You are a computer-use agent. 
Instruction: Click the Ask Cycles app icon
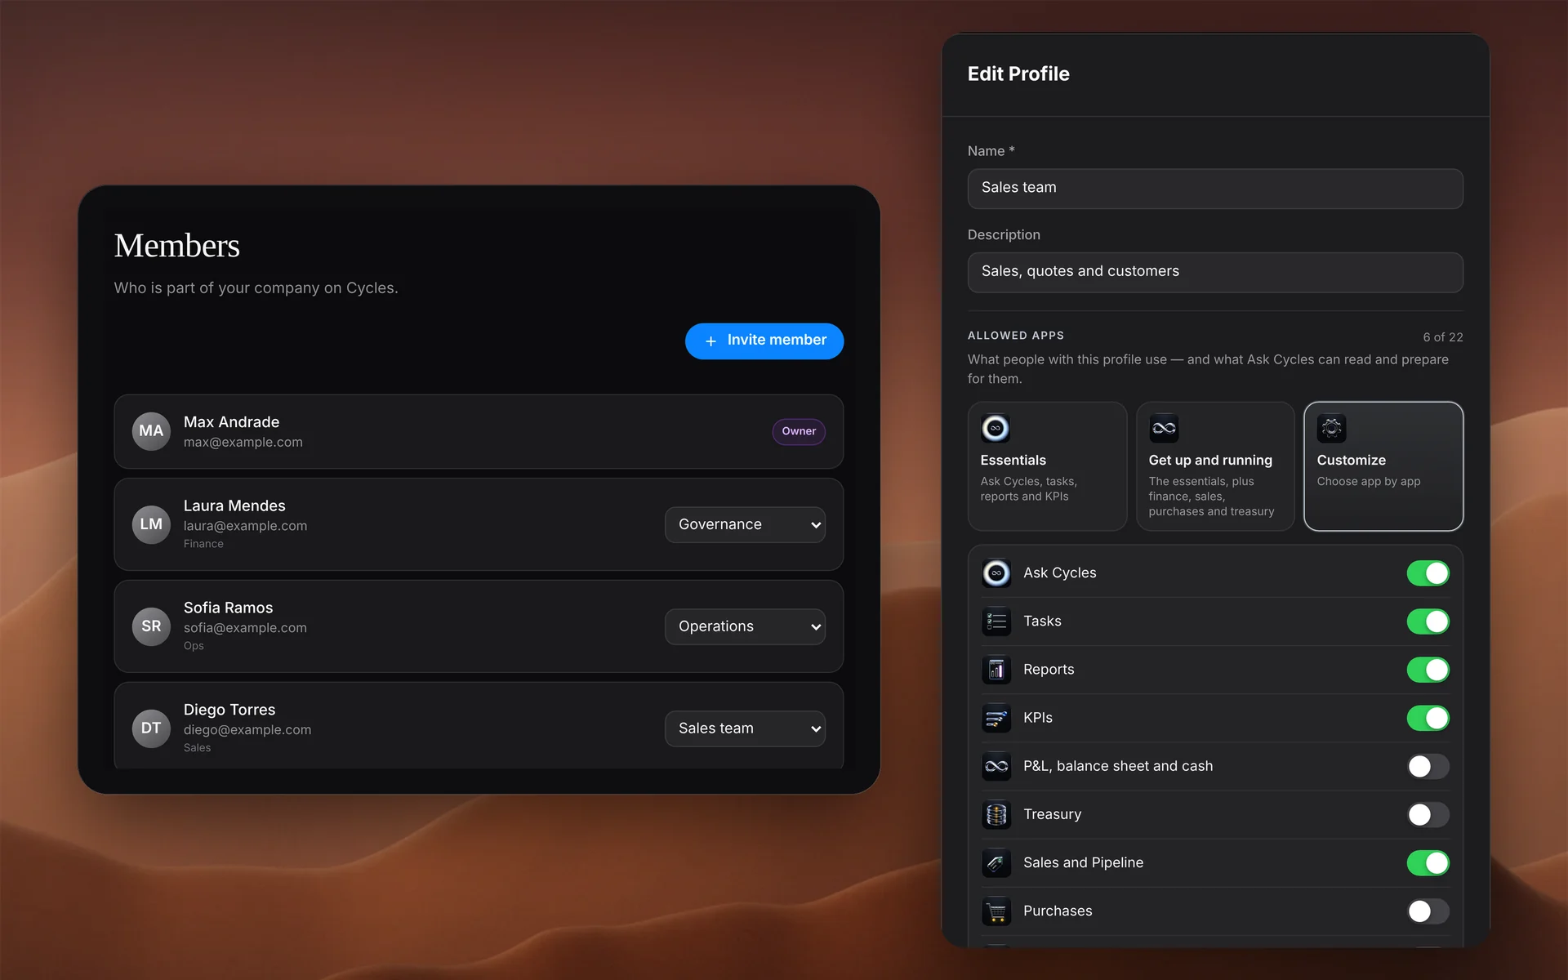point(996,573)
